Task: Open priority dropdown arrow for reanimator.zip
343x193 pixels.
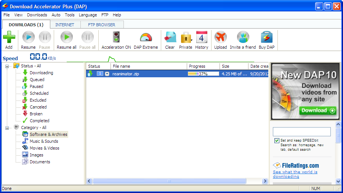Action: click(x=107, y=74)
